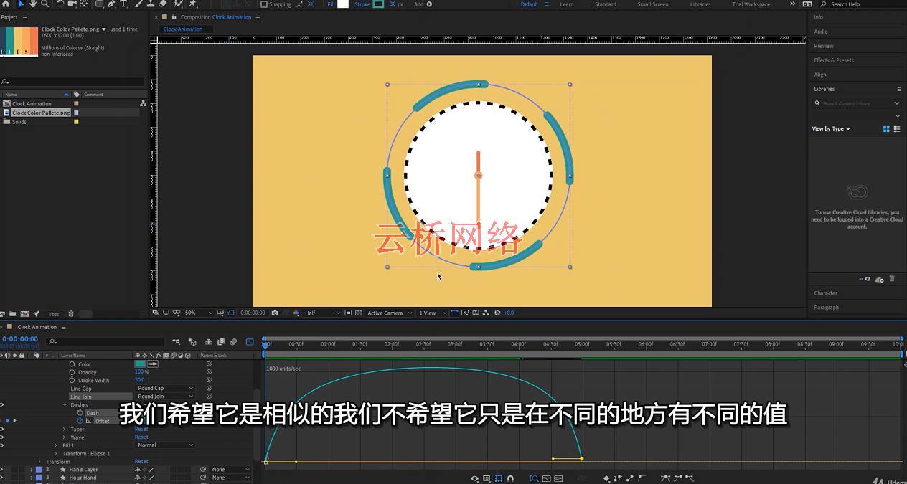Select the Type tool
907x484 pixels.
tap(123, 4)
